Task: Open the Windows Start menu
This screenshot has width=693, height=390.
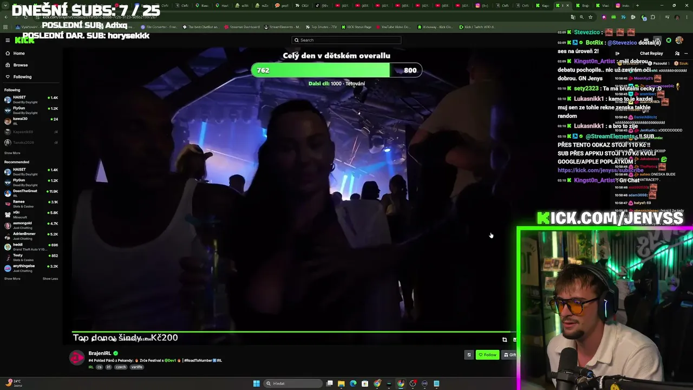Action: [256, 383]
